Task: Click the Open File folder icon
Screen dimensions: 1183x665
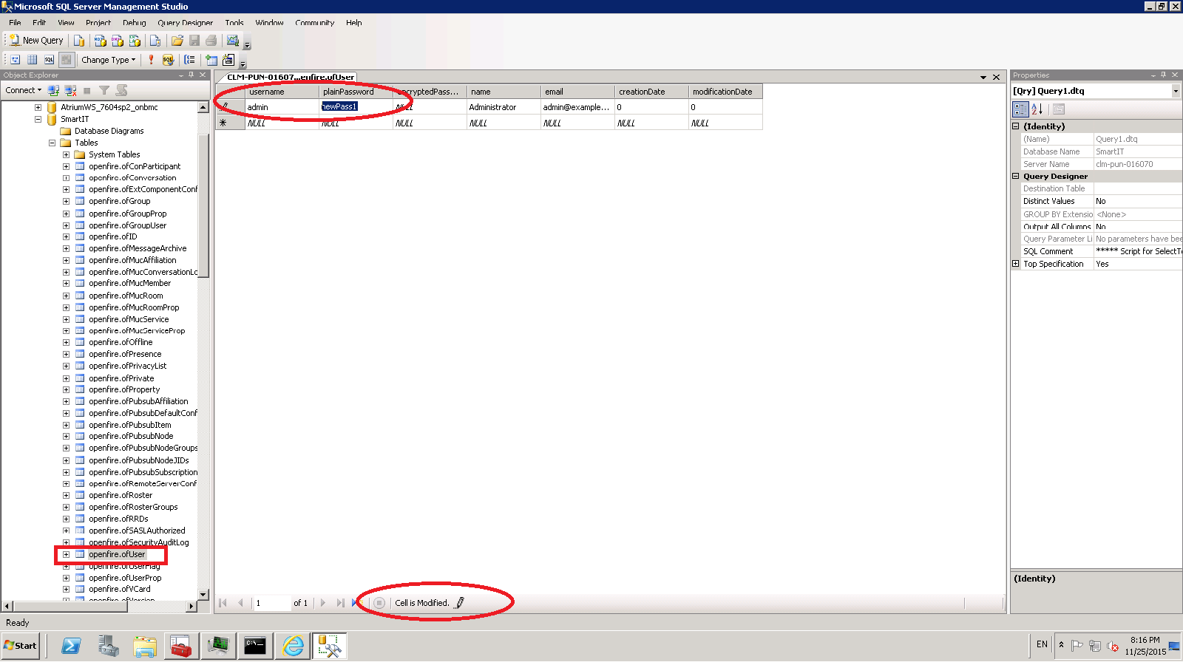Action: pos(177,41)
